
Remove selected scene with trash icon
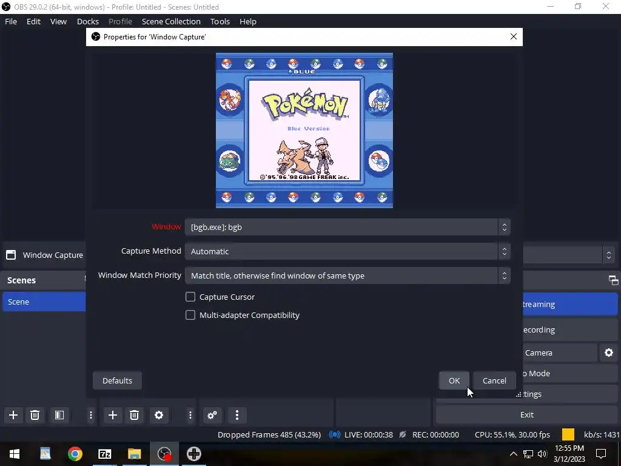tap(35, 415)
